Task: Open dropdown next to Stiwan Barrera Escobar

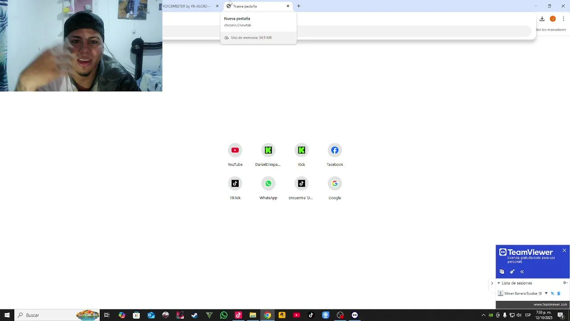Action: pos(546,293)
